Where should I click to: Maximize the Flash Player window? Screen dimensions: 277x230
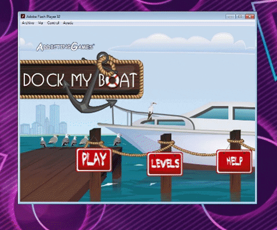point(240,17)
